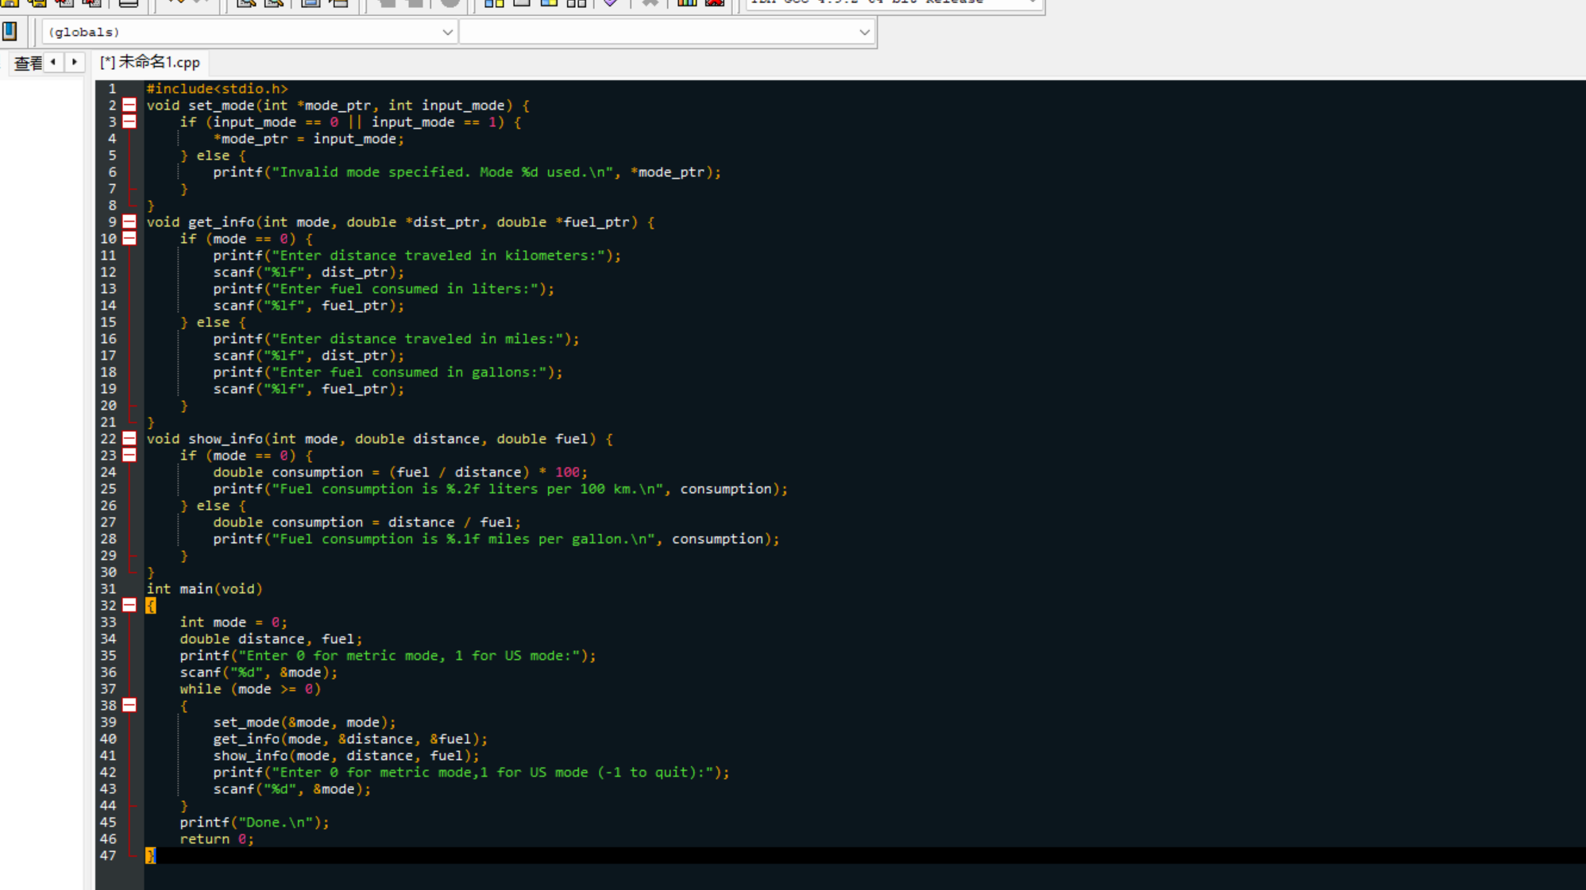Viewport: 1586px width, 890px height.
Task: Collapse the get_info function fold on line 9
Action: pyautogui.click(x=129, y=222)
